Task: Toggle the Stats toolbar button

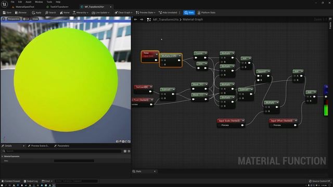Action: point(189,12)
